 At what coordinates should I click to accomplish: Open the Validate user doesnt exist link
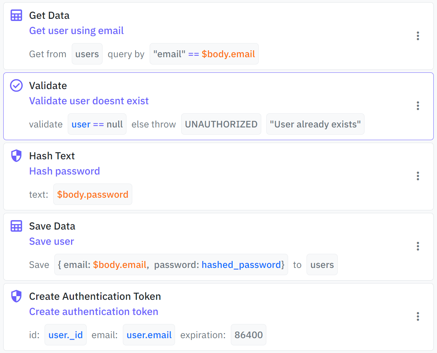pos(89,101)
